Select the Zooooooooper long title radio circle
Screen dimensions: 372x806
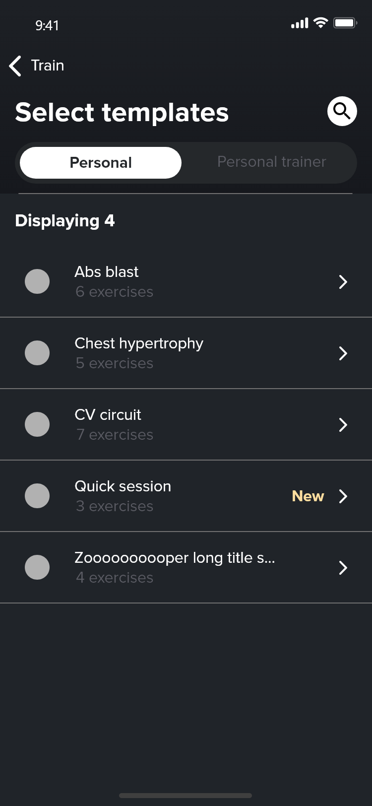tap(37, 567)
